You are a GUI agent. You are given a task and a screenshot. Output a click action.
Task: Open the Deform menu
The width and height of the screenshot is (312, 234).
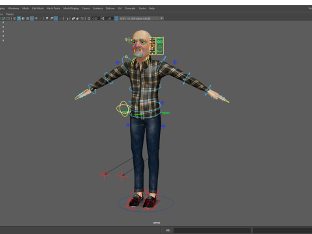click(x=110, y=8)
